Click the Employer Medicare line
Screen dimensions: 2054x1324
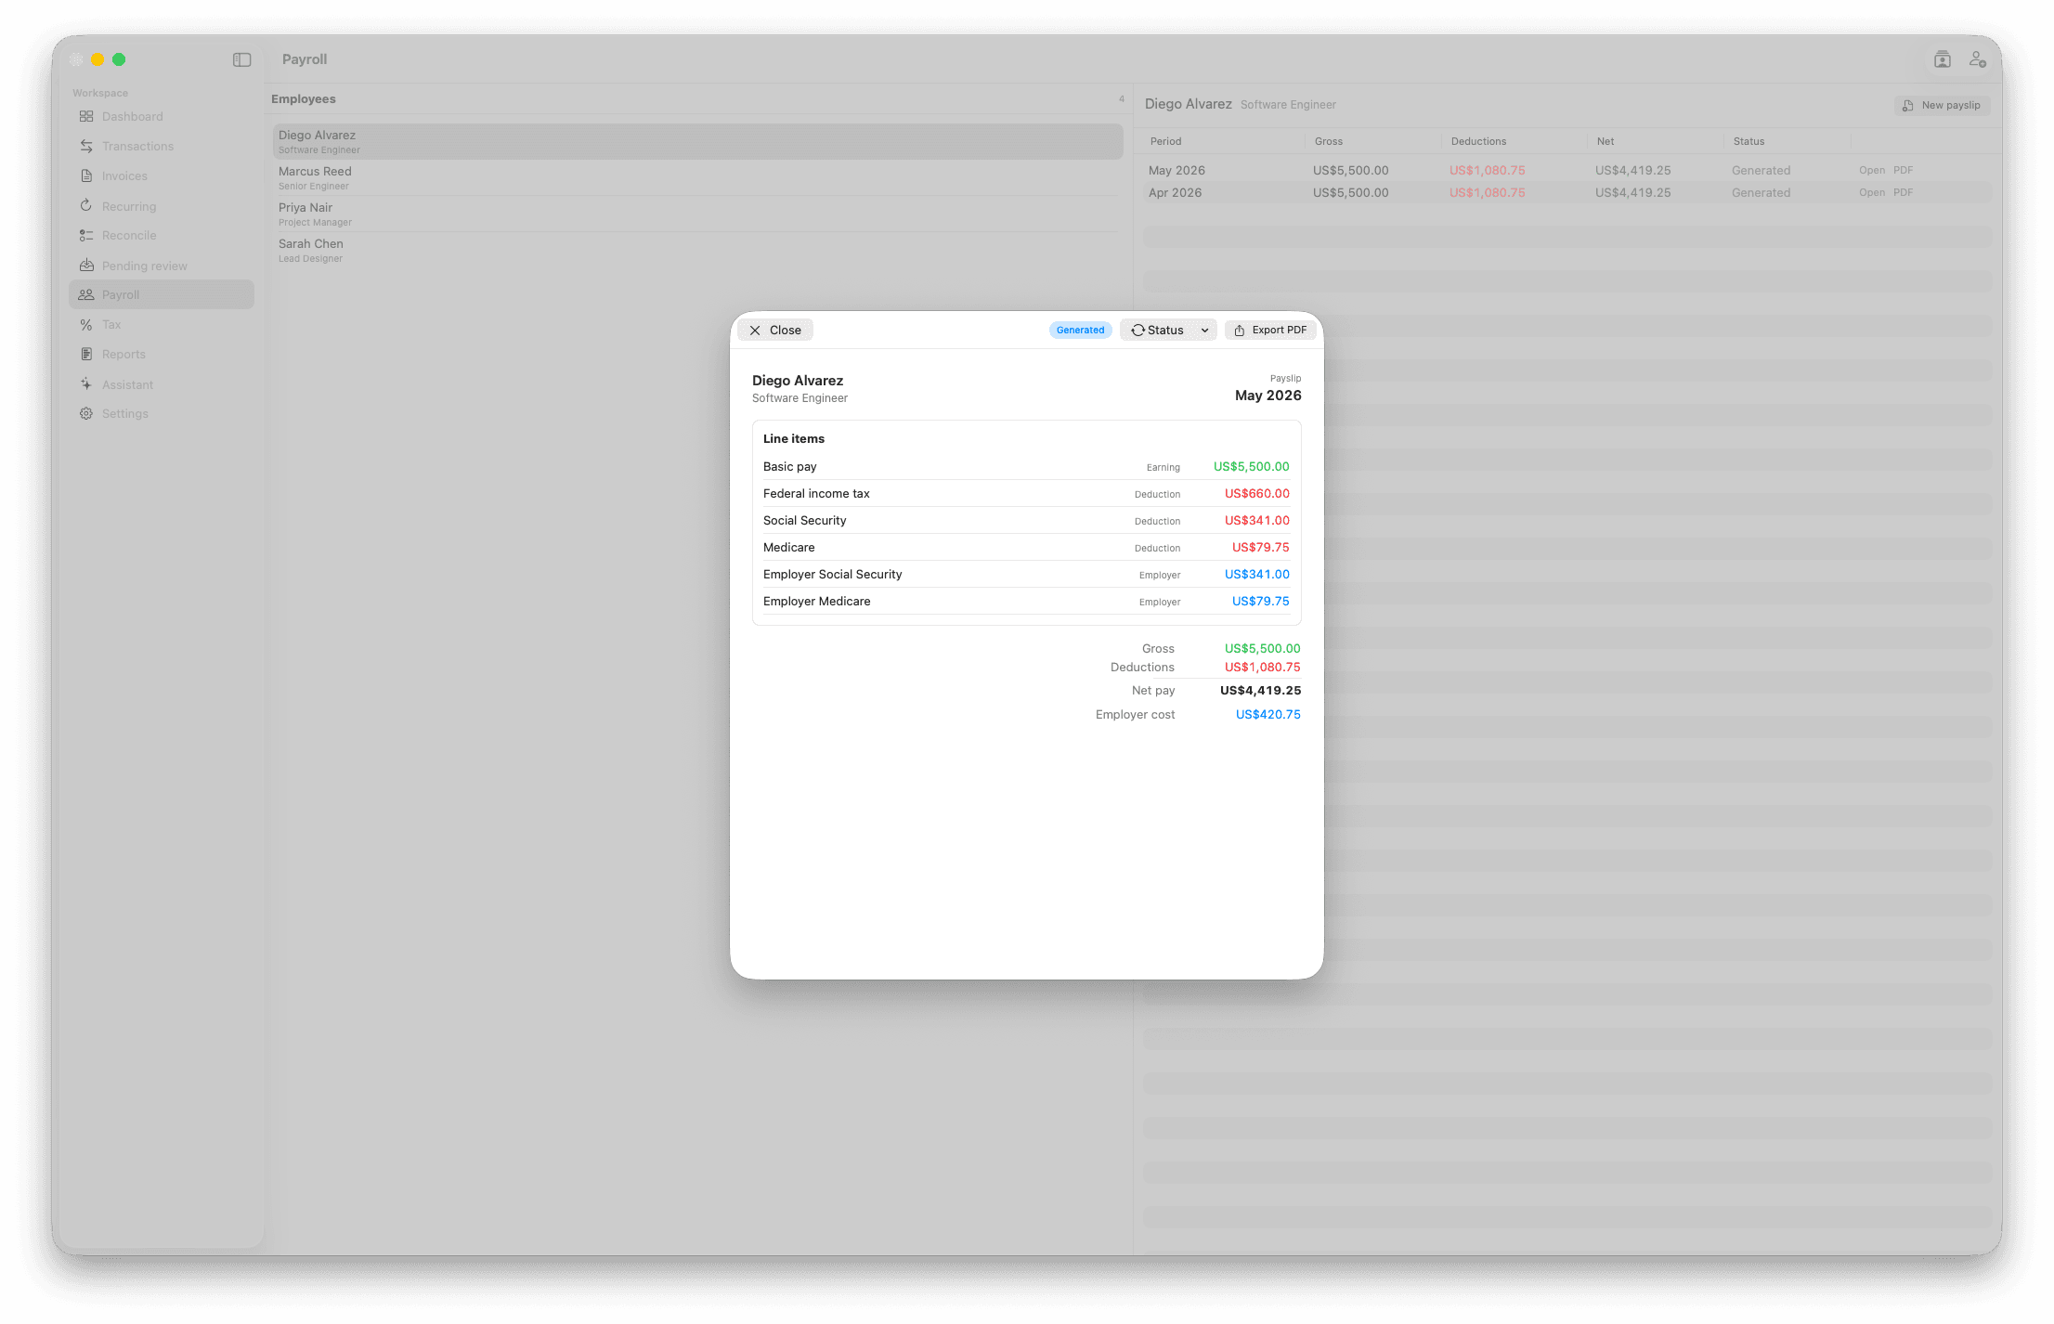pyautogui.click(x=1026, y=602)
